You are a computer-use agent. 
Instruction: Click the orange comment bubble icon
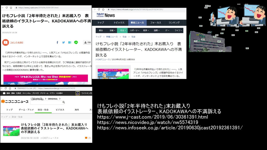coord(6,42)
